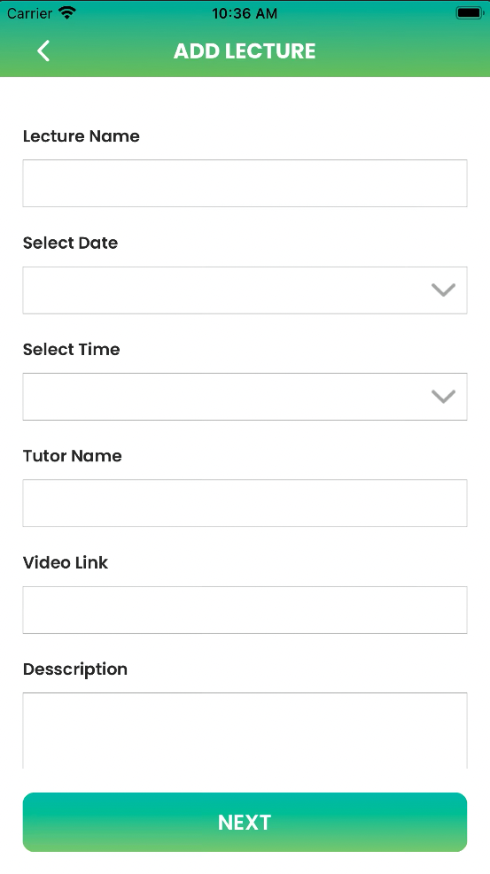Expand the Select Time chevron
490x874 pixels.
point(443,397)
